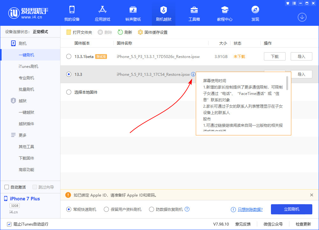Click the 状态 column header
Screen dimensions: 319x230
click(x=237, y=43)
